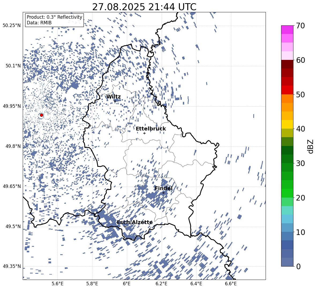Click the 6.6°E longitude label
This screenshot has width=317, height=289.
tap(231, 284)
